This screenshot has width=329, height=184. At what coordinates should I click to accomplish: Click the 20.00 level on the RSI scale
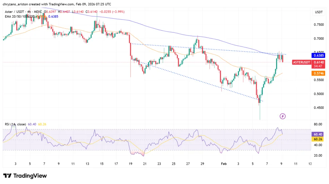click(x=318, y=155)
